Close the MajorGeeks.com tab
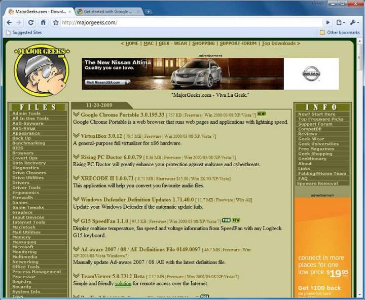 69,11
